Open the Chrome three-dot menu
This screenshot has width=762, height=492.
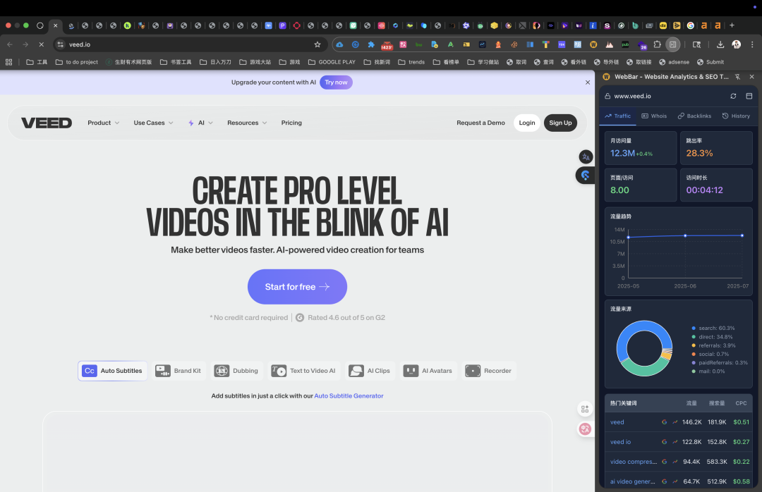coord(752,44)
